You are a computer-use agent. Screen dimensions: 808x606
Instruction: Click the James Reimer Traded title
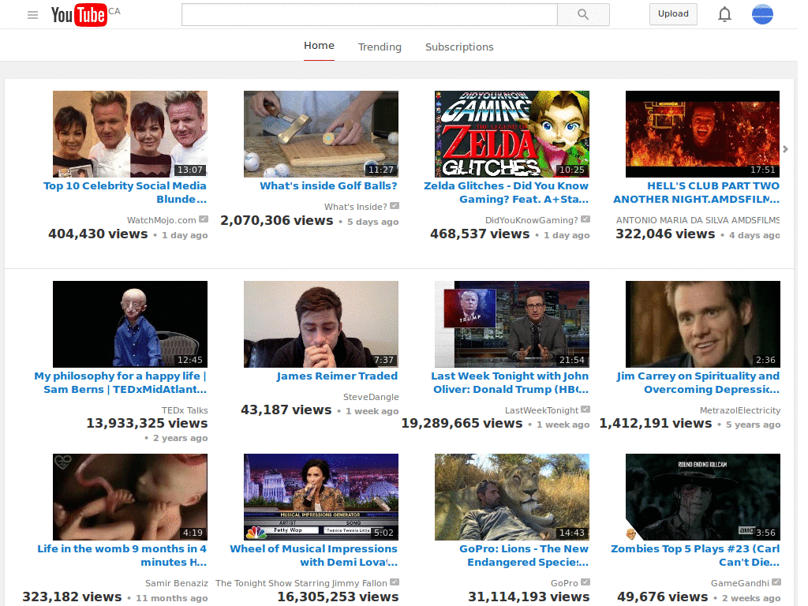337,376
